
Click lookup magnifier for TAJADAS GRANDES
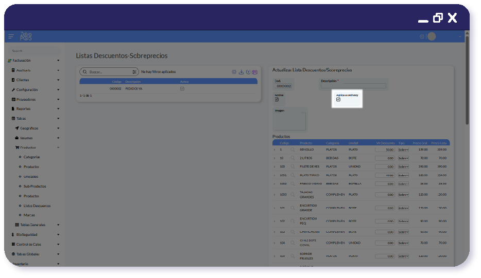tap(293, 195)
